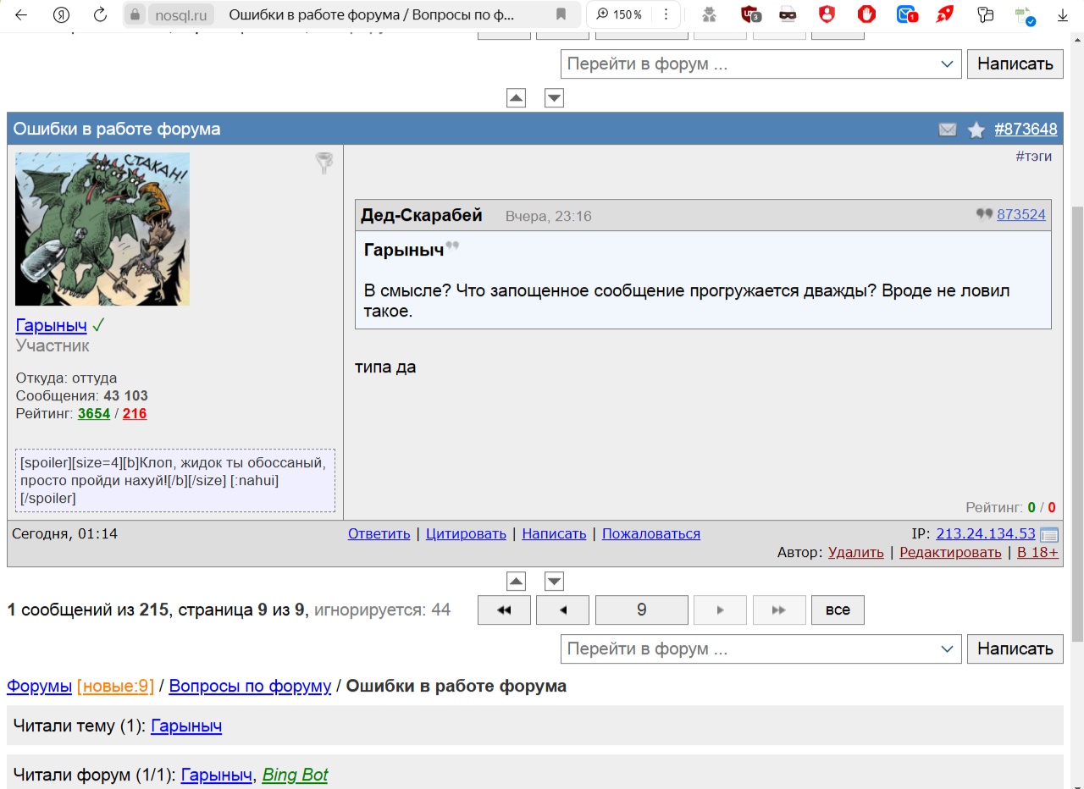This screenshot has width=1084, height=789.
Task: Open Гарыныч in the 'Читали форум' row
Action: (x=217, y=775)
